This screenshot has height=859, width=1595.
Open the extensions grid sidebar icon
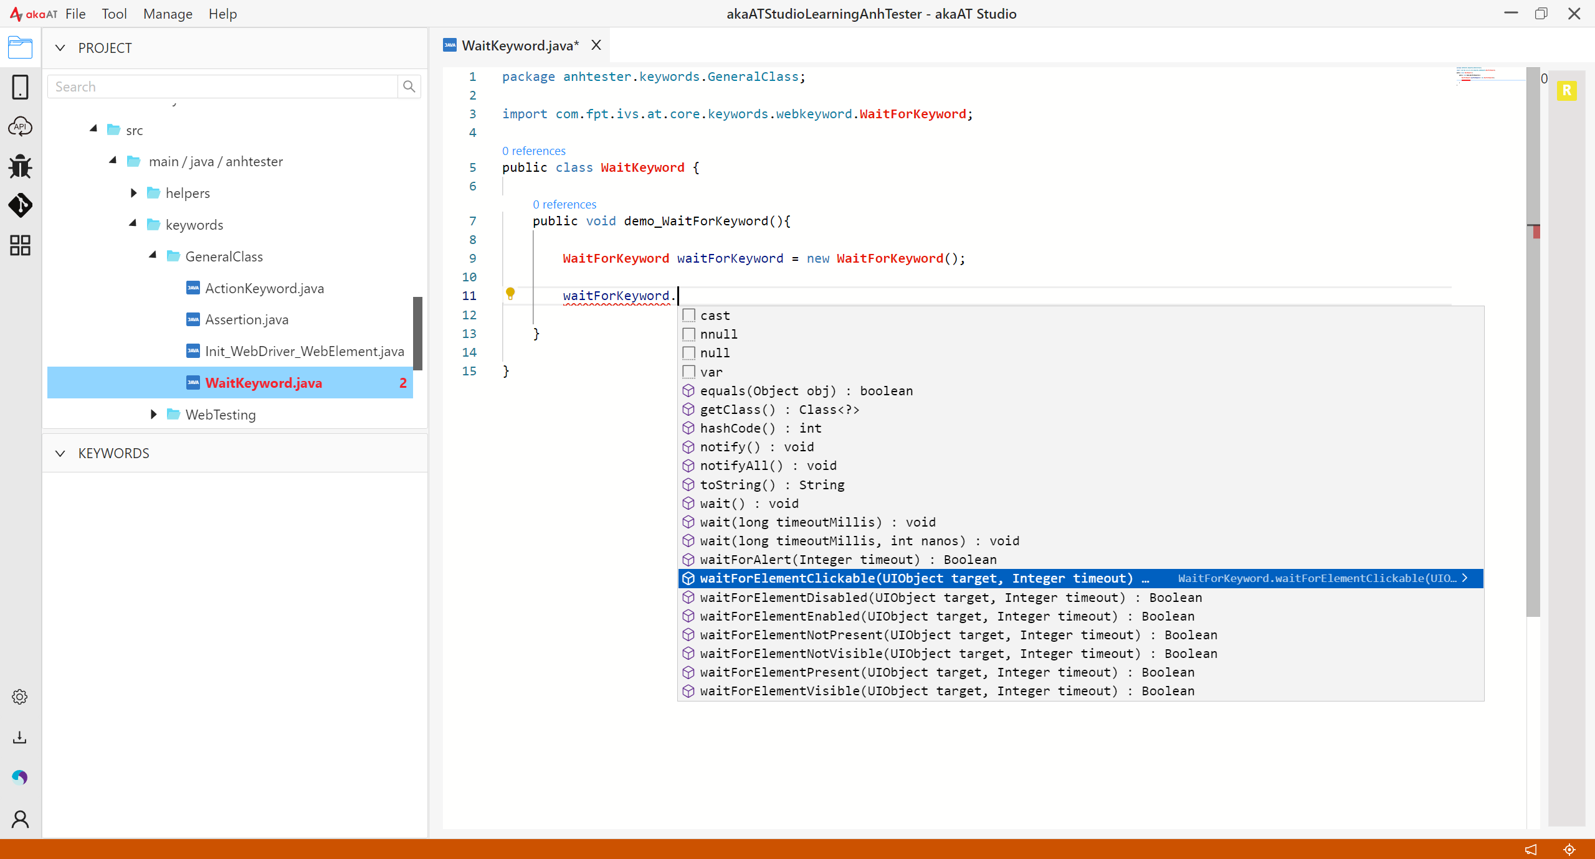(x=20, y=245)
